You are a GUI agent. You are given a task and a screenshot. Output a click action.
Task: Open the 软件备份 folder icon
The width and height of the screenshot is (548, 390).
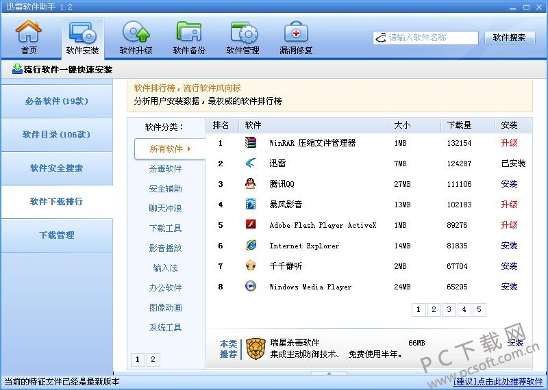(189, 37)
